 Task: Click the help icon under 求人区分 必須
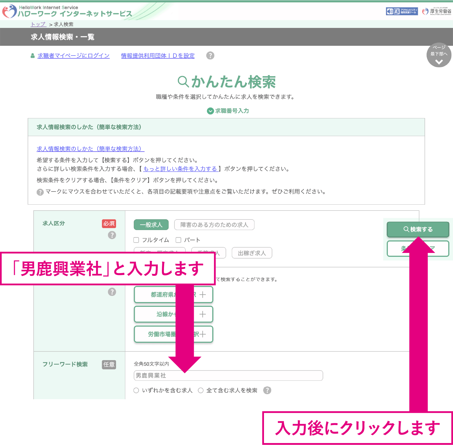coord(112,235)
